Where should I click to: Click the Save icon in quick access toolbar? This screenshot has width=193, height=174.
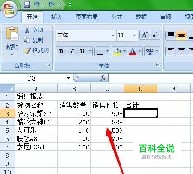click(x=27, y=5)
